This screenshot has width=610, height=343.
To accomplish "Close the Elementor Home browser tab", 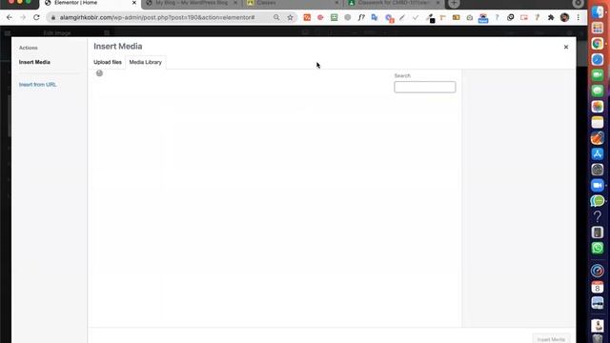I will pos(134,3).
